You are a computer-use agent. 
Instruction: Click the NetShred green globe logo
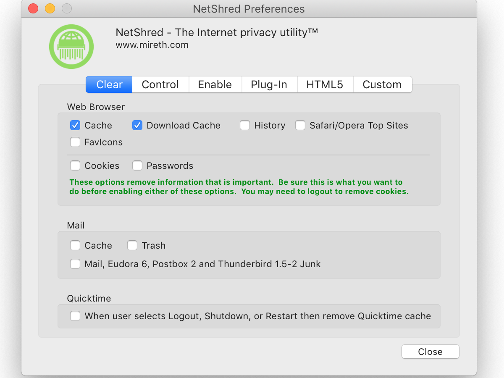pos(71,47)
